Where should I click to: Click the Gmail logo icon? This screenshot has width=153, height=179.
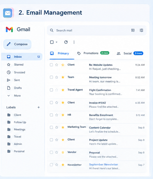tap(9, 30)
